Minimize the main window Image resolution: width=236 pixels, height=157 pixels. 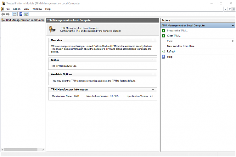211,3
